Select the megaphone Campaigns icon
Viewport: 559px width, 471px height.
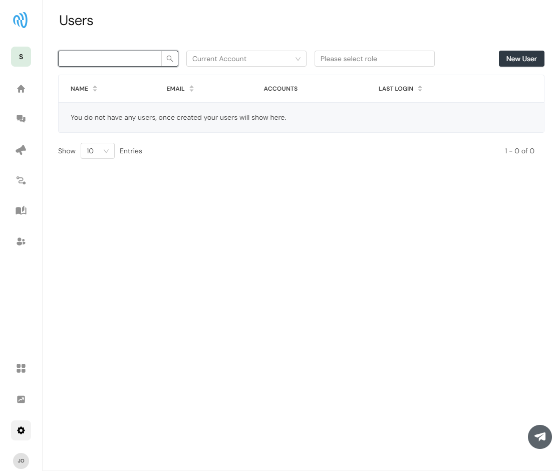point(21,150)
